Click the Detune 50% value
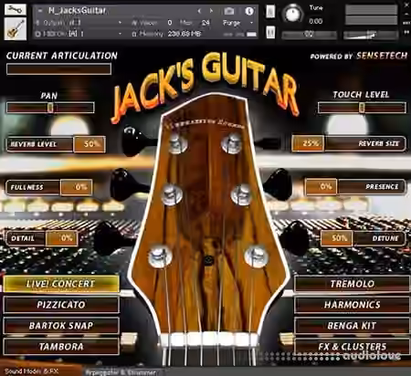The image size is (411, 376). (x=337, y=238)
